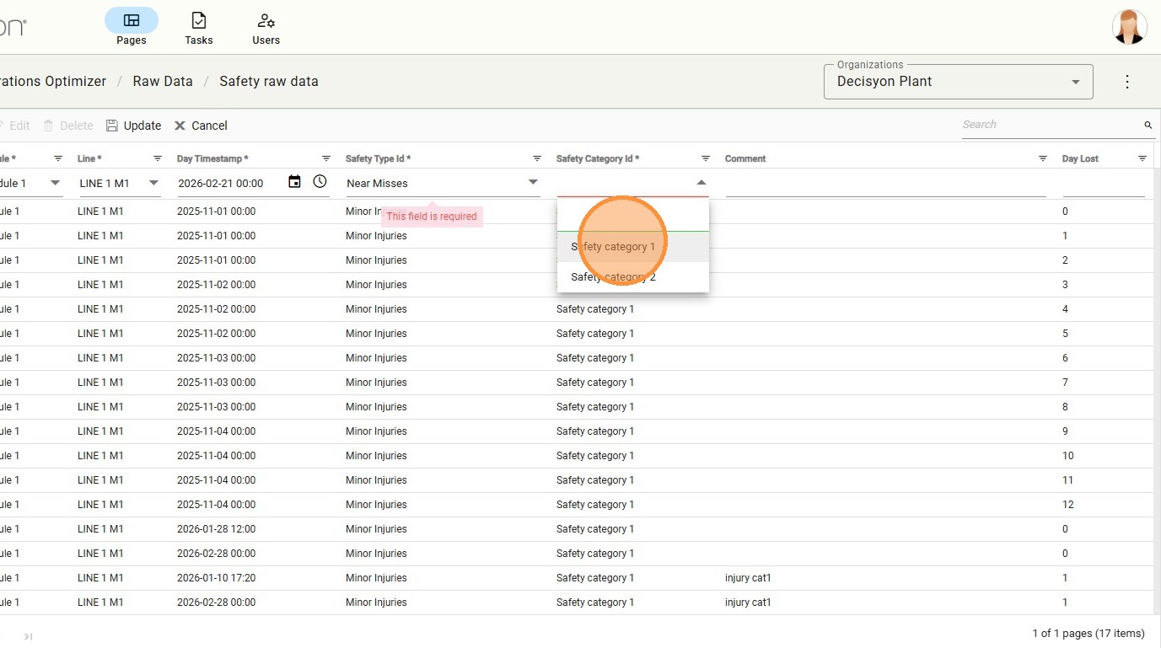Click the user profile avatar
This screenshot has width=1161, height=648.
coord(1129,27)
